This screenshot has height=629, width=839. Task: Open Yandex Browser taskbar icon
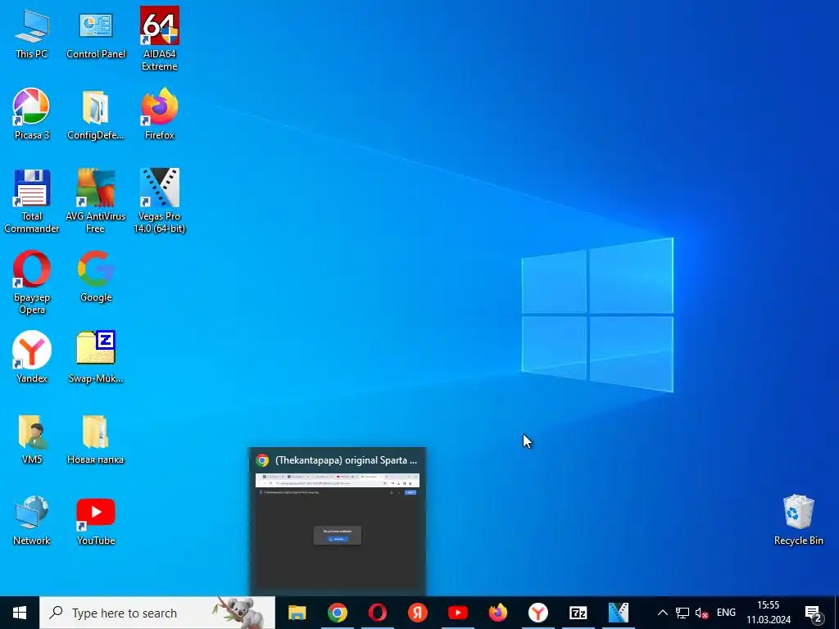click(x=537, y=613)
